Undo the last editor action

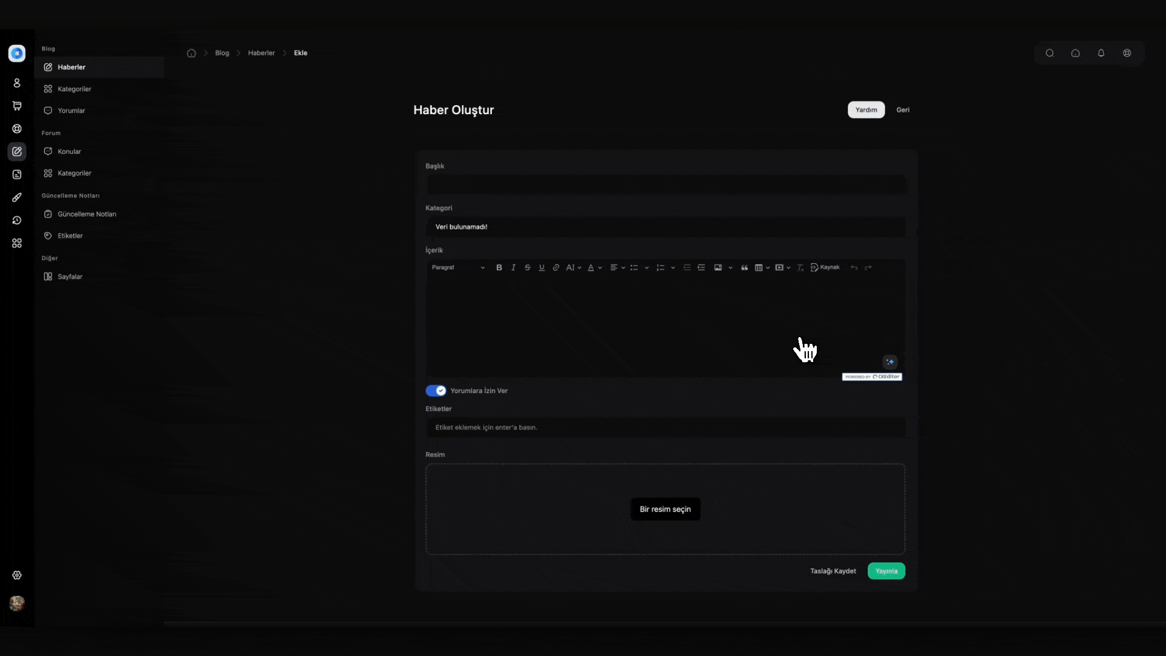pos(854,267)
